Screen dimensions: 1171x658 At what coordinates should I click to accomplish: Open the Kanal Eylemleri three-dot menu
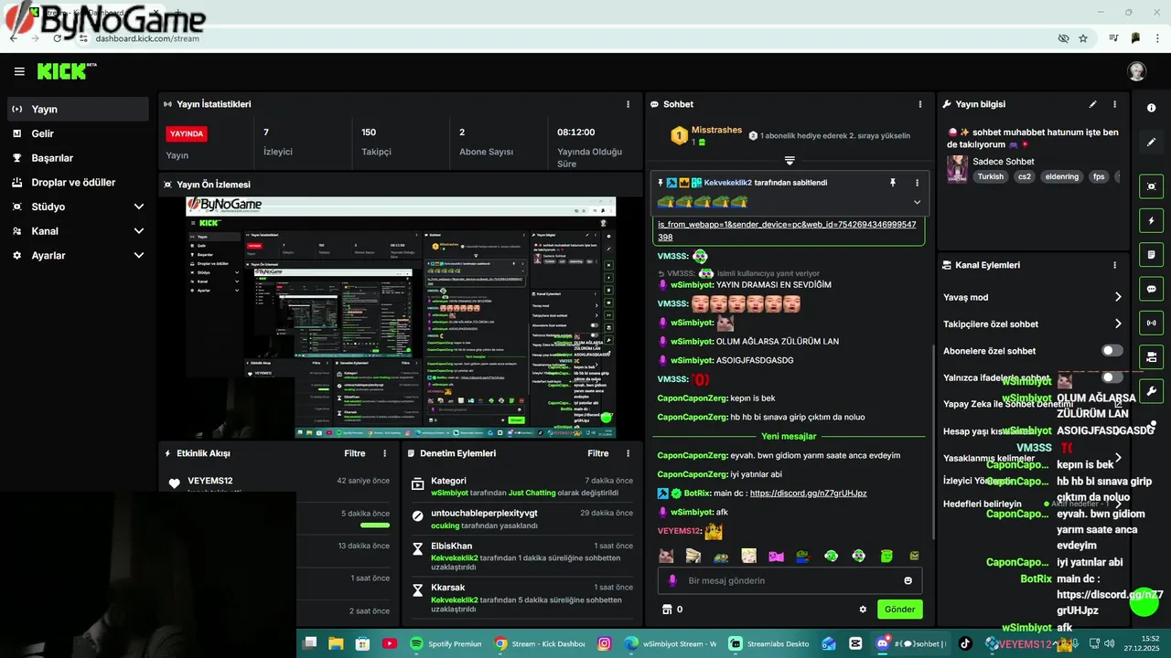[1114, 265]
